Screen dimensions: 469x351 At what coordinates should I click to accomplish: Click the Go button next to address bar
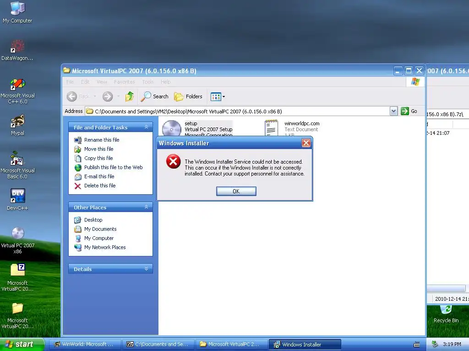409,111
